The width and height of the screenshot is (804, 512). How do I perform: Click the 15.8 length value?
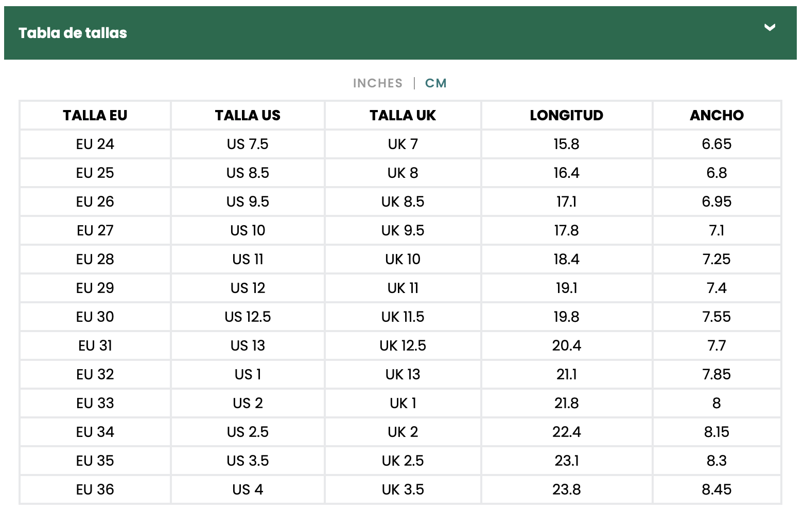coord(566,144)
